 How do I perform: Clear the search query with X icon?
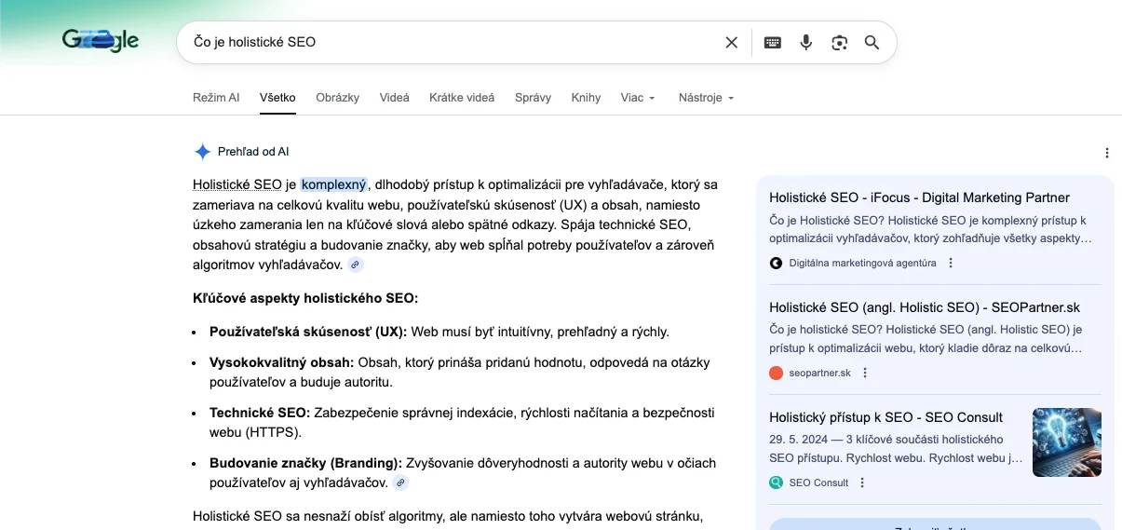click(x=731, y=42)
